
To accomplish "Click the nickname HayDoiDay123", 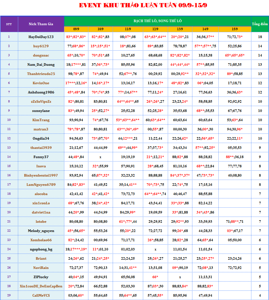I will click(x=41, y=37).
